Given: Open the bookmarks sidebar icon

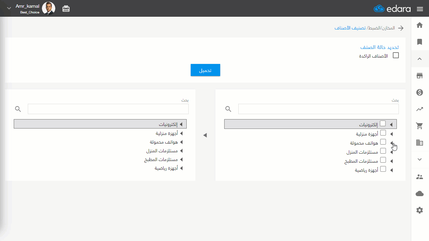Looking at the screenshot, I should [x=420, y=42].
